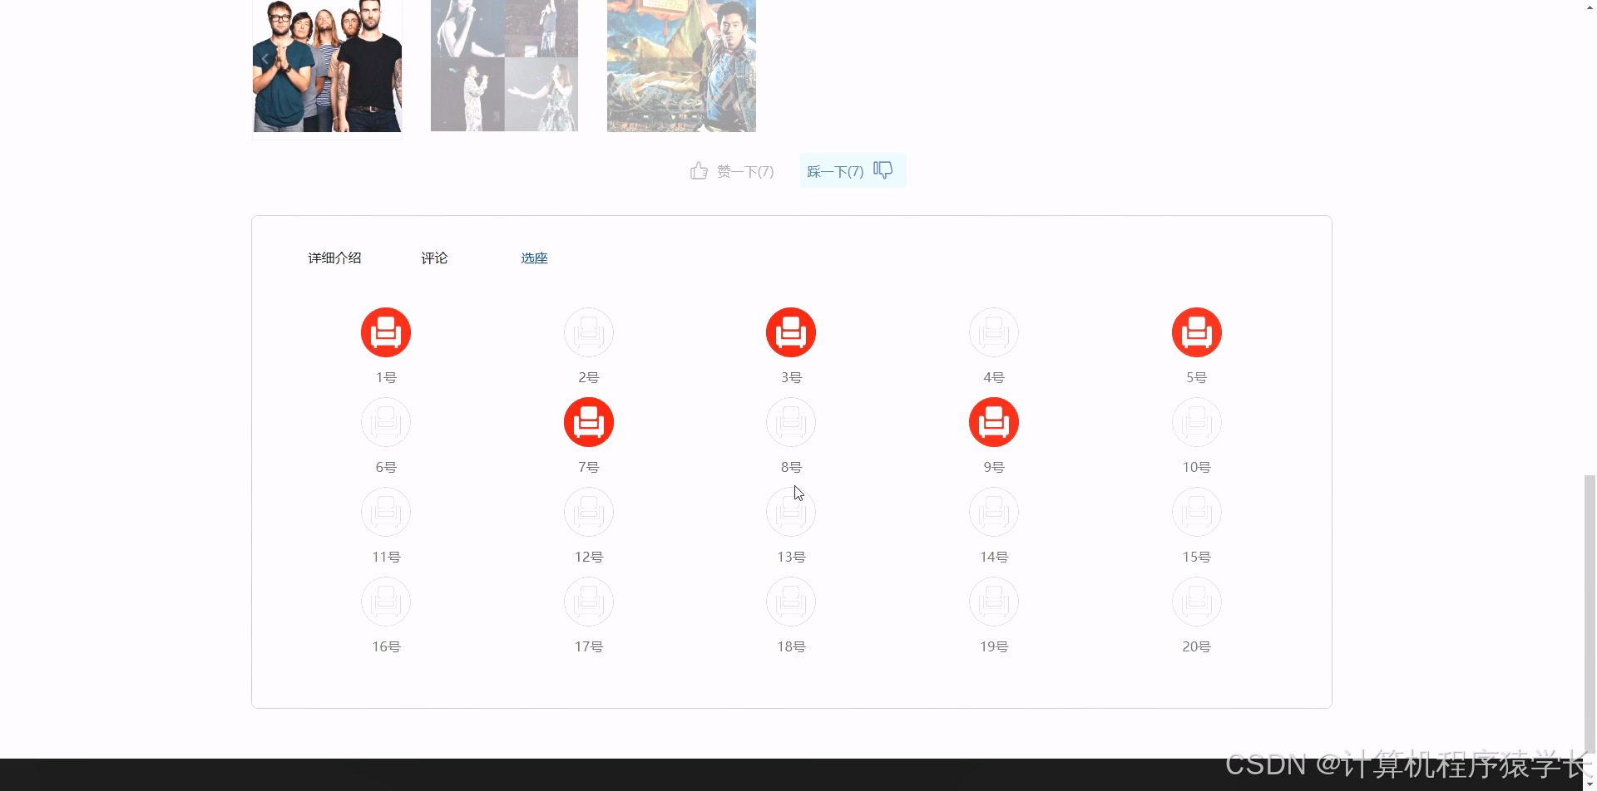Open the band group photo thumbnail
This screenshot has width=1597, height=791.
click(328, 66)
